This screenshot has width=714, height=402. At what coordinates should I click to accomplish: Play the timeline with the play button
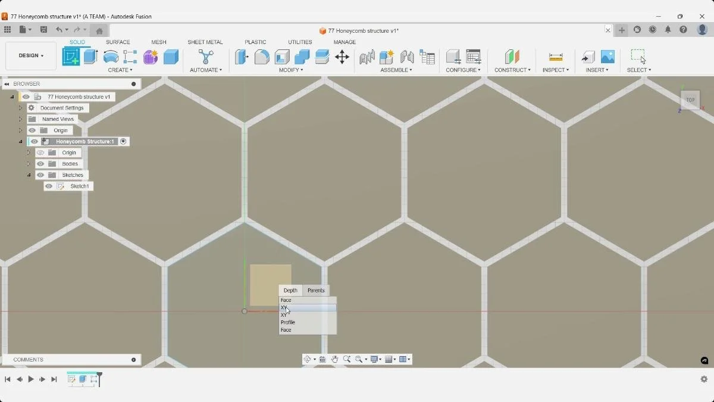click(31, 379)
